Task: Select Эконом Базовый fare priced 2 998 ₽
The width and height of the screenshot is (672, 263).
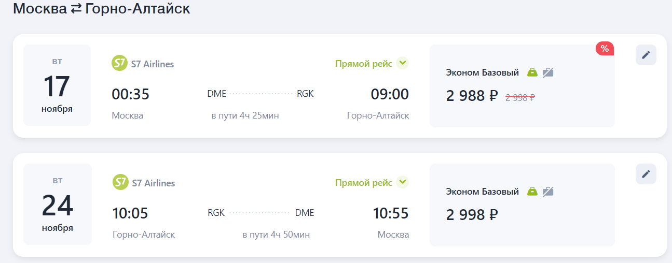Action: (522, 205)
